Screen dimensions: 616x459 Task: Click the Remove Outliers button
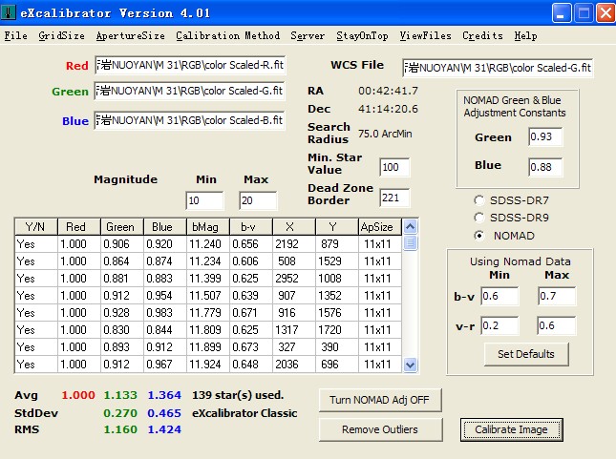[380, 429]
